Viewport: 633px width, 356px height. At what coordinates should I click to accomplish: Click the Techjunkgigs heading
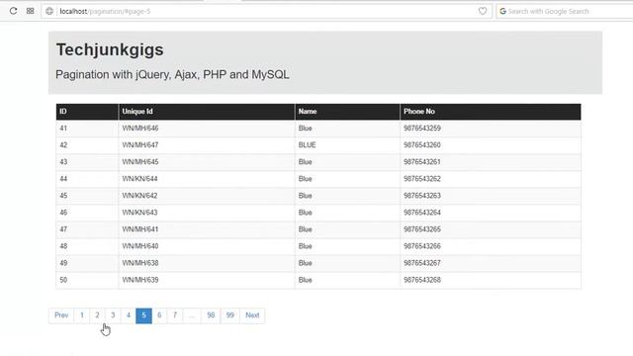click(x=110, y=50)
